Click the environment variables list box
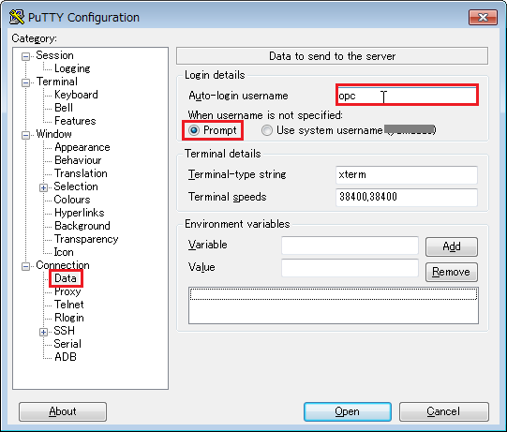This screenshot has height=432, width=507. coord(334,305)
